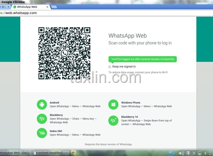The image size is (213, 156).
Task: Click the 'BlackBerry 10' platform label
Action: (129, 117)
